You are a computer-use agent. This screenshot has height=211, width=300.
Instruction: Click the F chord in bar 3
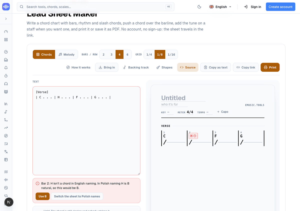(x=215, y=136)
